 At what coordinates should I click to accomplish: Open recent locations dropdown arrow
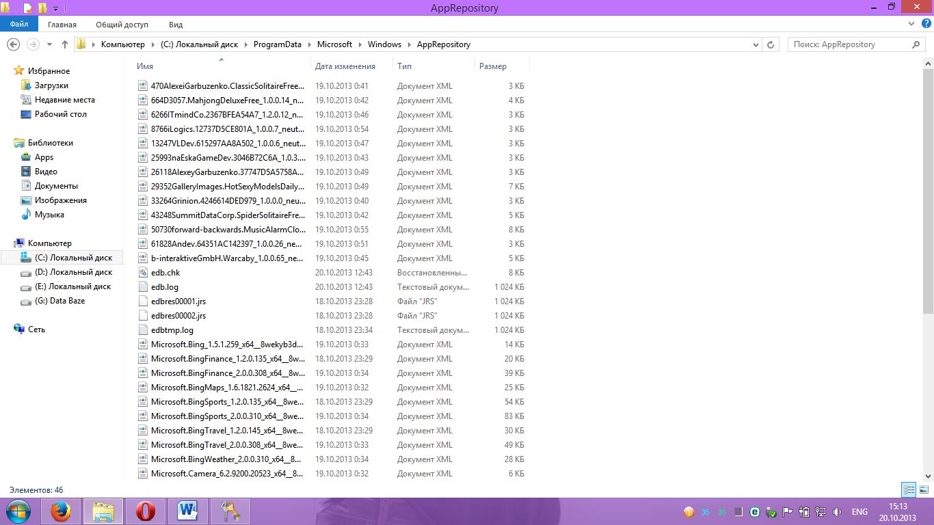pyautogui.click(x=49, y=44)
